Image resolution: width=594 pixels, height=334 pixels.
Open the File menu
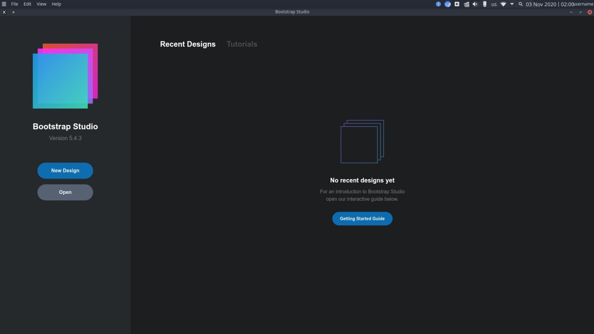15,4
